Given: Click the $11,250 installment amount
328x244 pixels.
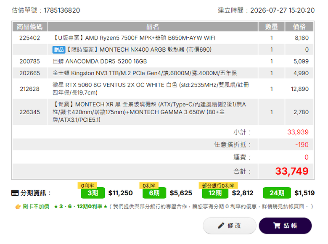Looking at the screenshot, I should tap(121, 193).
